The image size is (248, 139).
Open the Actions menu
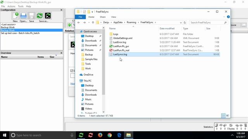pos(11,6)
